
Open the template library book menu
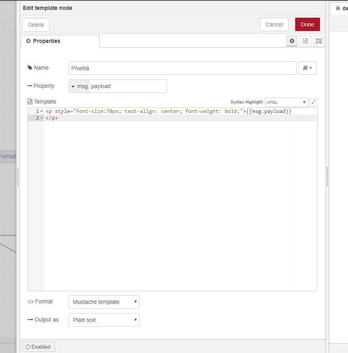pos(307,68)
